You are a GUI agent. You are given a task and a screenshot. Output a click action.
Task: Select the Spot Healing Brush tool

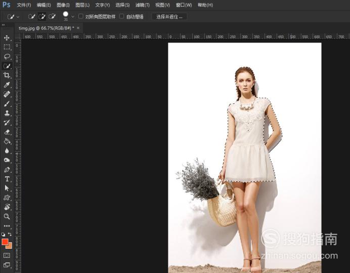click(x=7, y=94)
